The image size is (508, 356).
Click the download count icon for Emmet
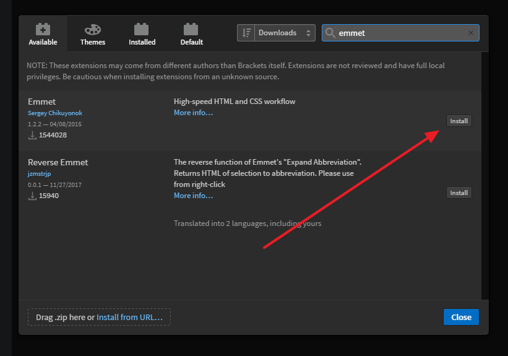(x=32, y=135)
